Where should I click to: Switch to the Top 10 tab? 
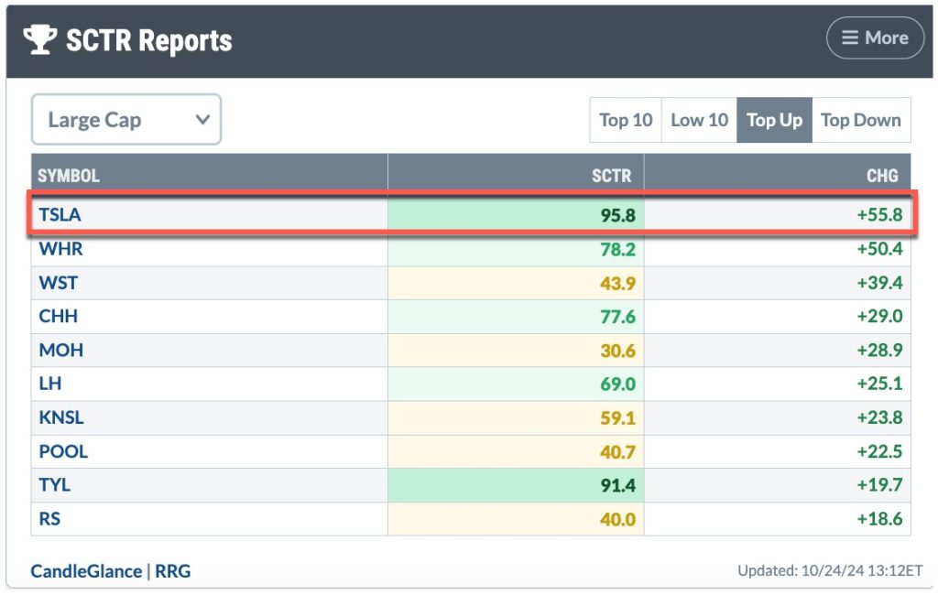coord(626,120)
